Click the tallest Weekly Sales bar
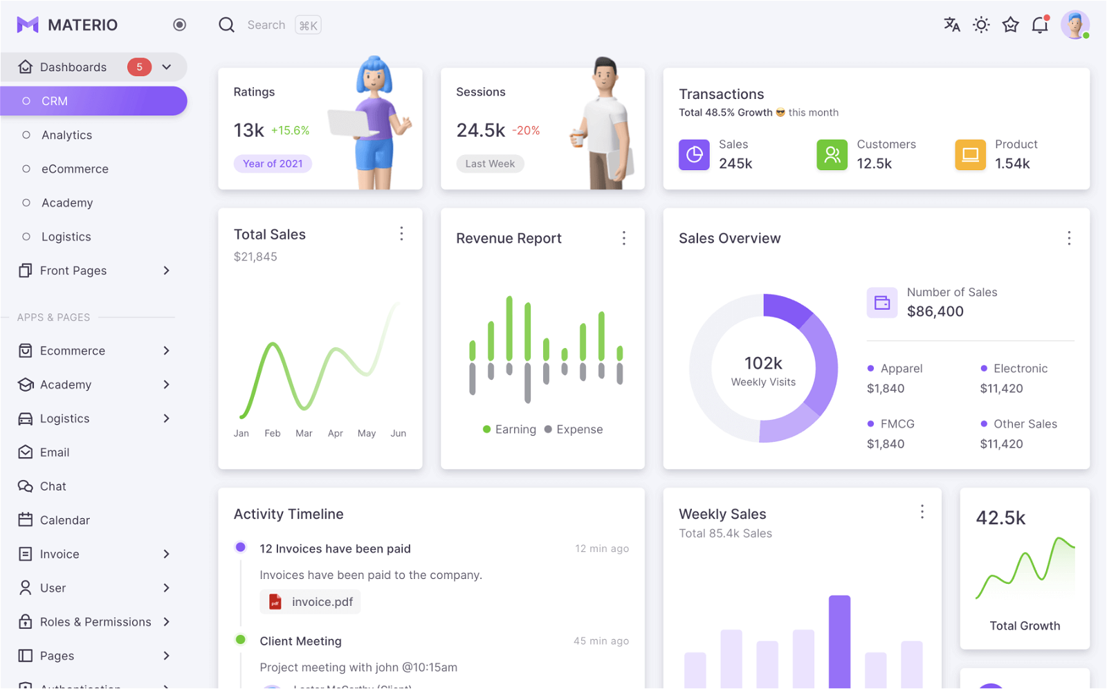 (x=839, y=642)
